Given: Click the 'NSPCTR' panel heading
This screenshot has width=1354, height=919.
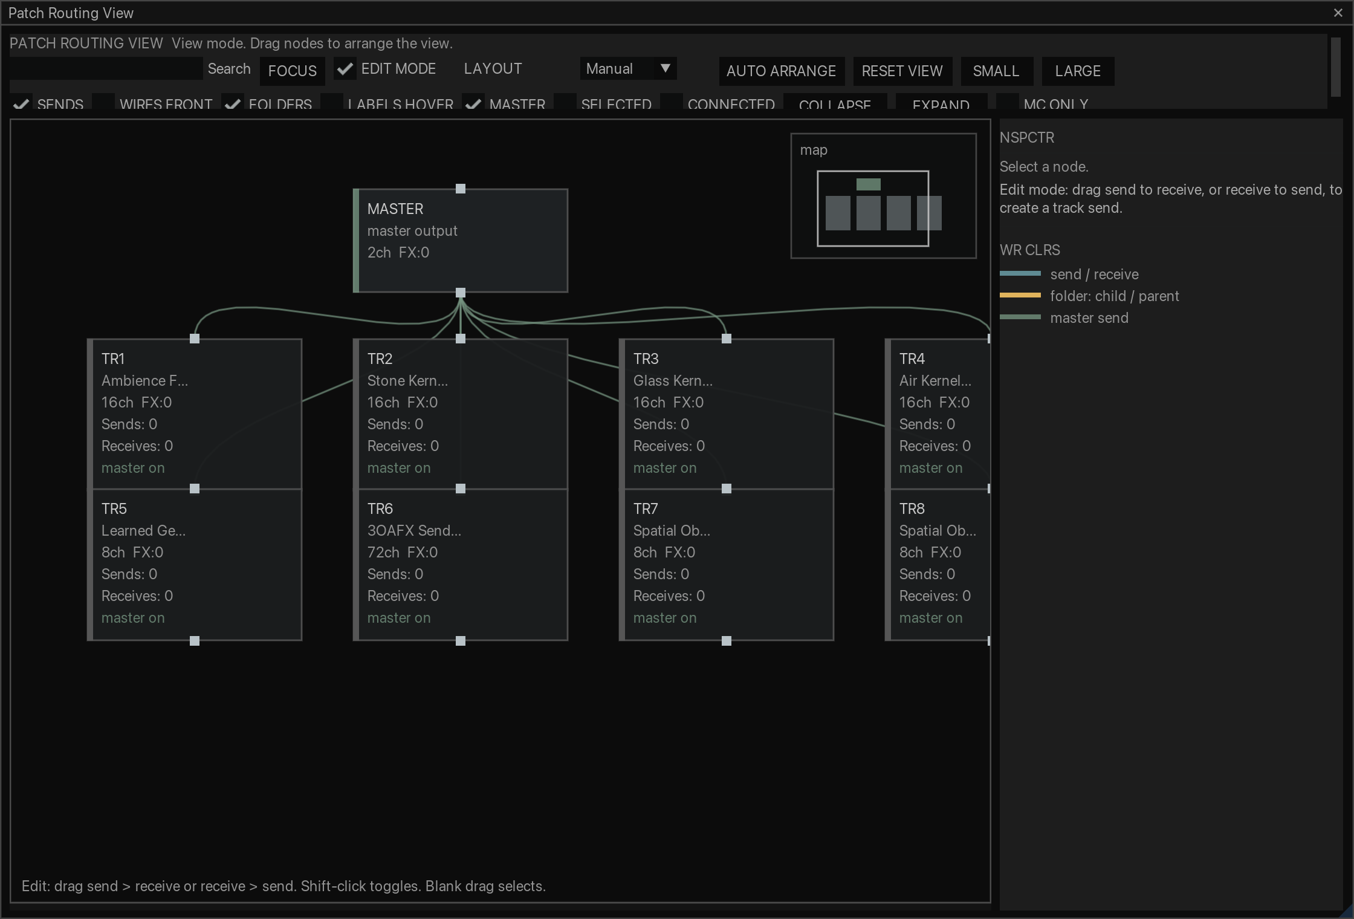Looking at the screenshot, I should coord(1027,138).
